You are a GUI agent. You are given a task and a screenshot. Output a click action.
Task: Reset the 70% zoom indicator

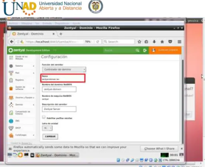pyautogui.click(x=88, y=42)
